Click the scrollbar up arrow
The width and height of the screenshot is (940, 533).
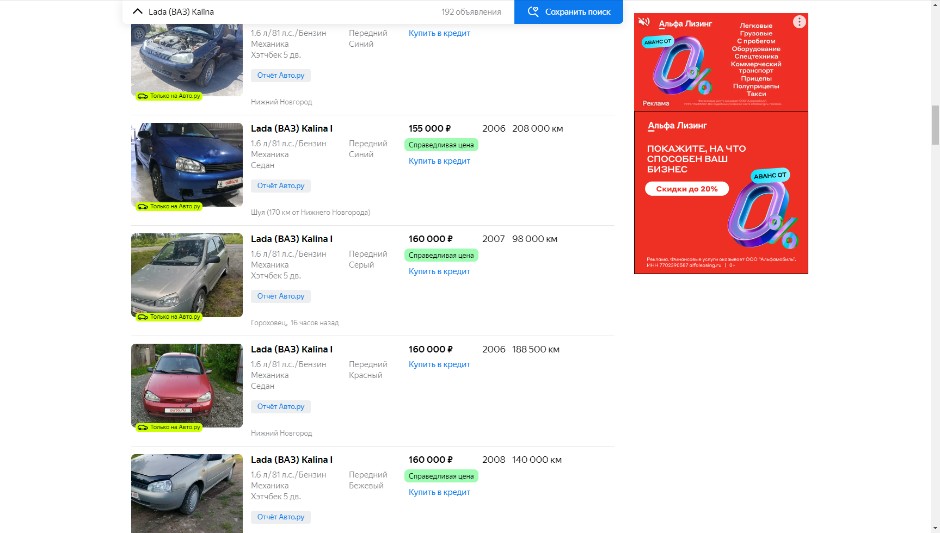point(935,5)
